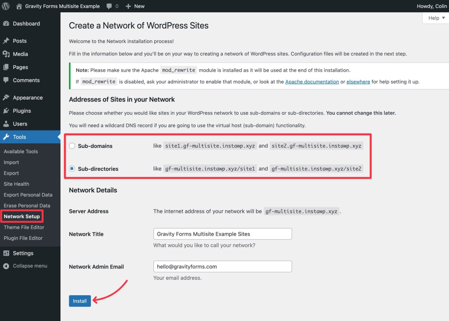Image resolution: width=449 pixels, height=321 pixels.
Task: Collapse the admin menu
Action: (x=25, y=266)
